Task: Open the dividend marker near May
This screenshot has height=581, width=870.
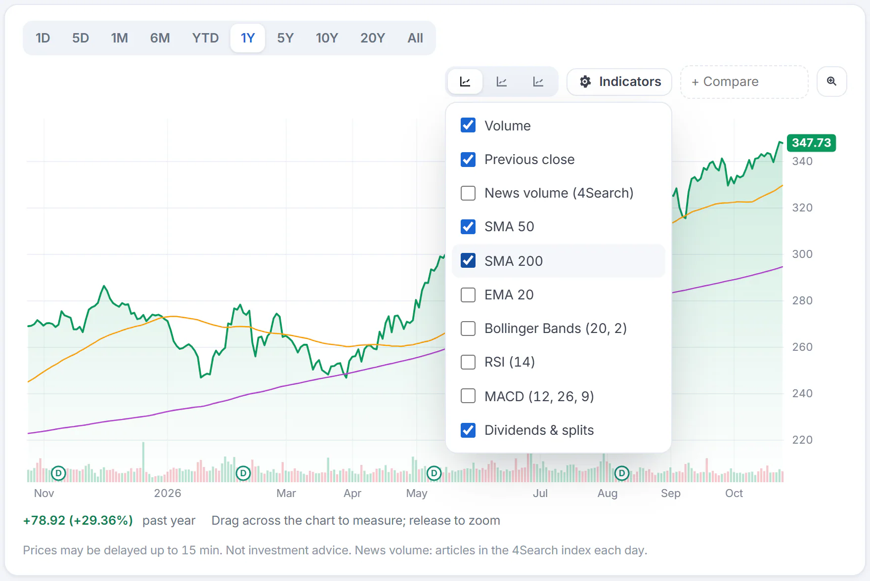Action: [434, 473]
